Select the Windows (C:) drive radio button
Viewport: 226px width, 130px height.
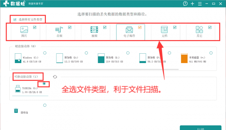(45, 53)
